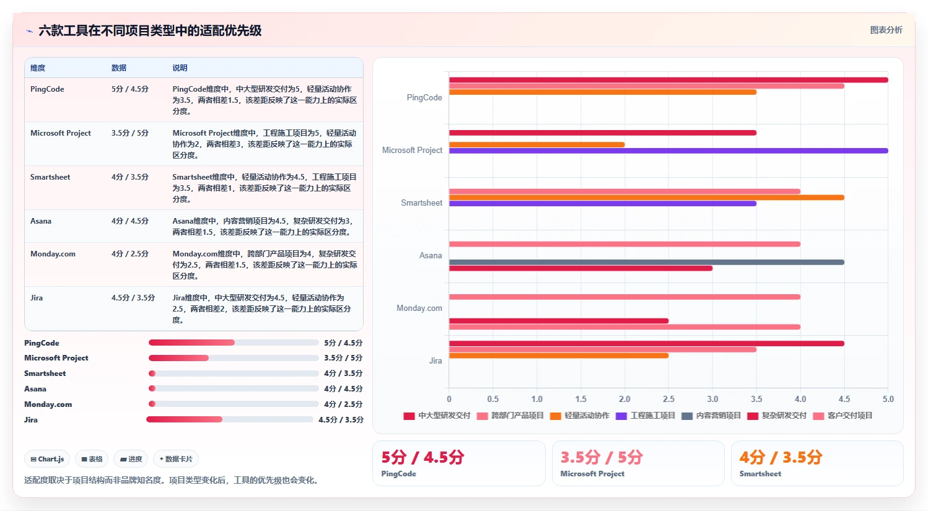Toggle the 跨部门产品项目 legend swatch

pyautogui.click(x=482, y=416)
